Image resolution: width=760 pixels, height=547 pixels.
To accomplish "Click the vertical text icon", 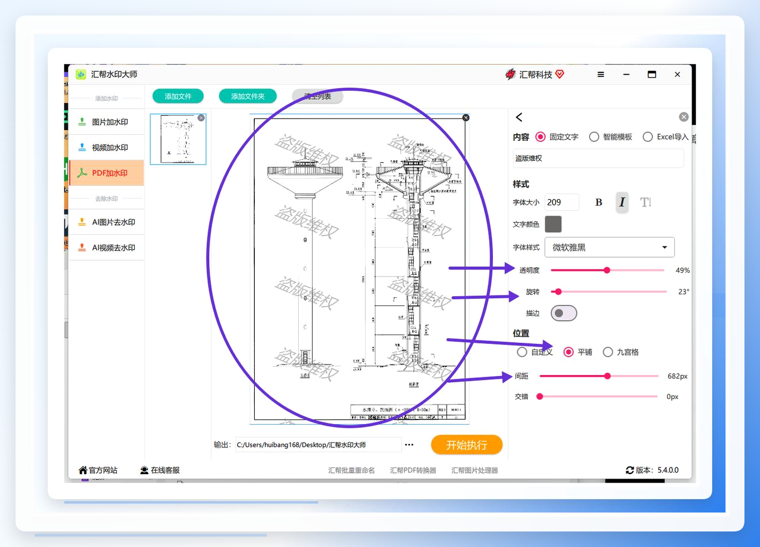I will click(645, 203).
